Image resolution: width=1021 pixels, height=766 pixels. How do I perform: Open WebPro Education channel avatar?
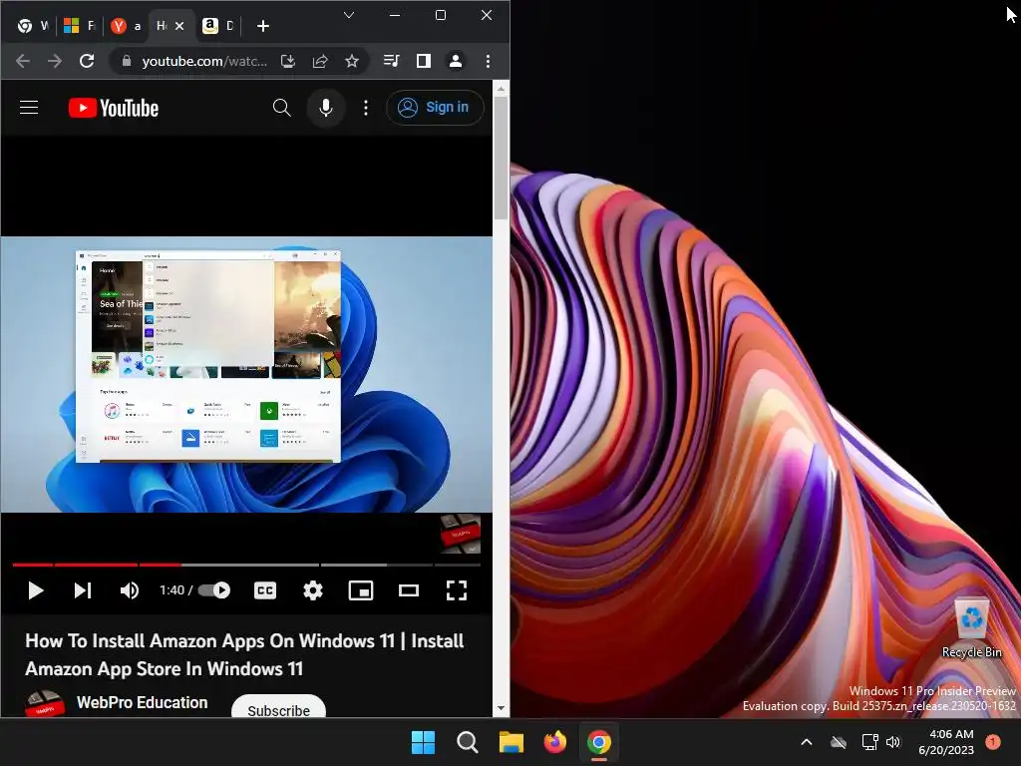tap(44, 705)
